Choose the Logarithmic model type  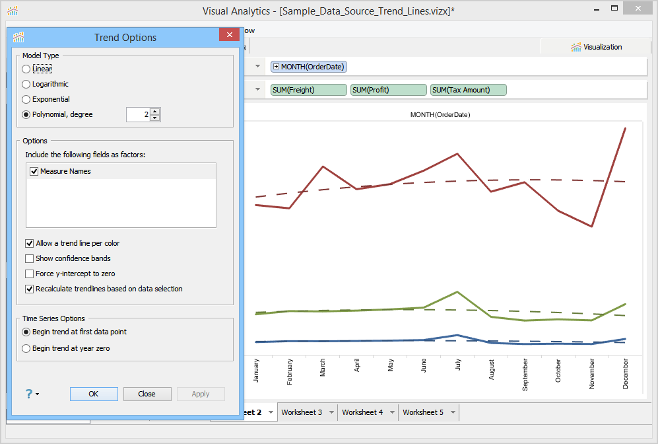(x=26, y=84)
